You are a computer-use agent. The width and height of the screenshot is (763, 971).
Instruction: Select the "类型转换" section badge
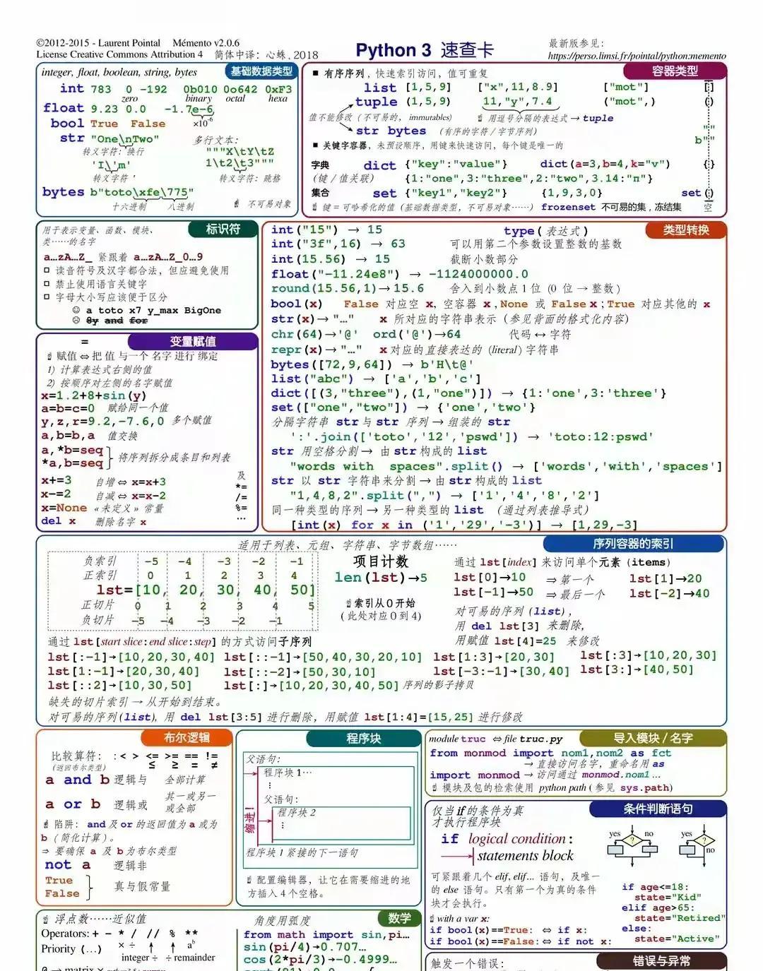pos(685,230)
